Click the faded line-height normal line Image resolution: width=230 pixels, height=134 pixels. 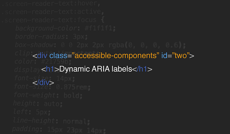click(x=51, y=121)
